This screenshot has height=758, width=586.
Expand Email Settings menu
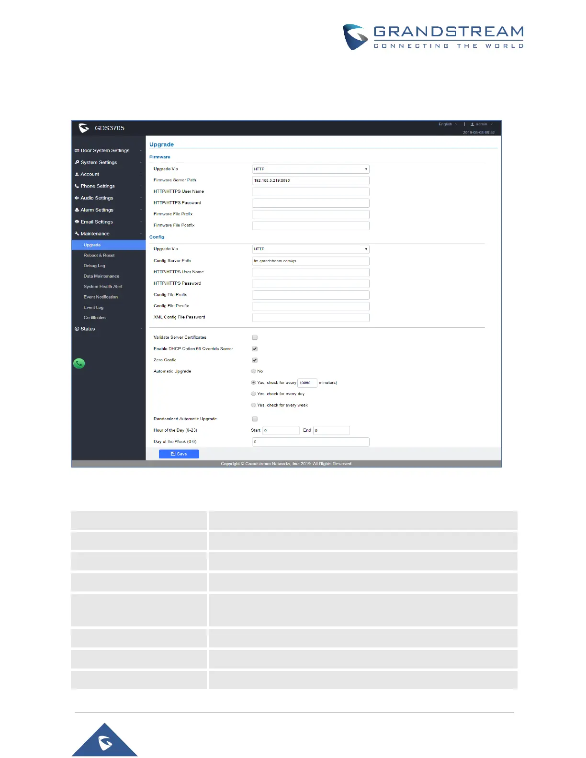click(109, 222)
